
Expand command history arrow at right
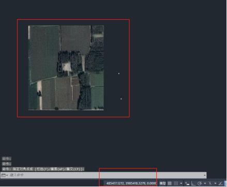click(205, 175)
